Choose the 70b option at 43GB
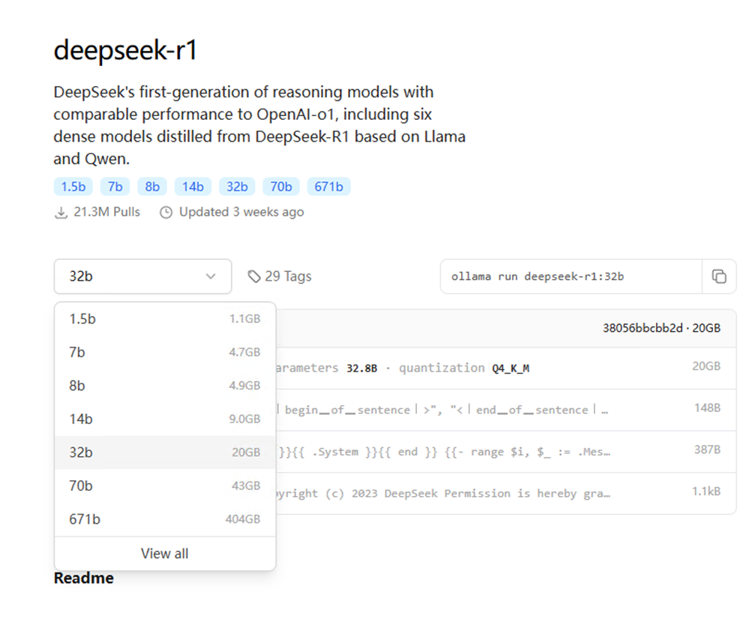 click(165, 485)
